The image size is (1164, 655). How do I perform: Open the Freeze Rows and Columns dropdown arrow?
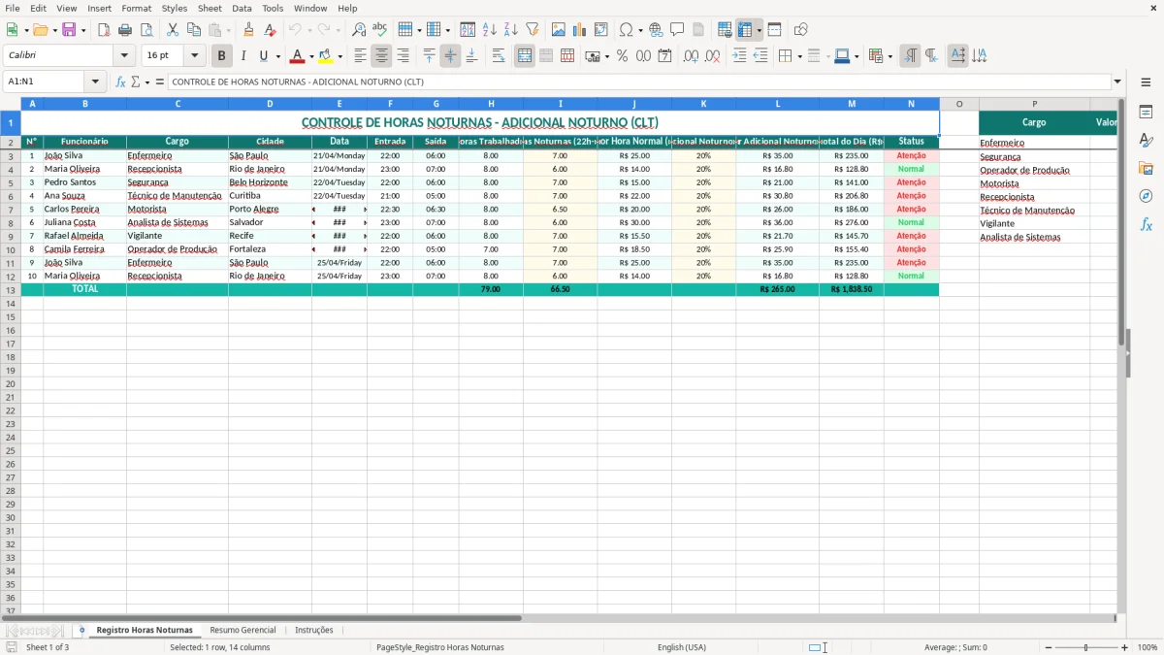point(760,30)
